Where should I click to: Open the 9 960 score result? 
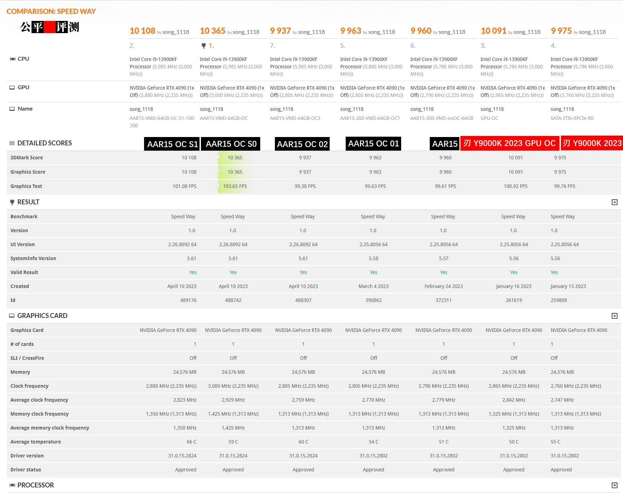pos(421,31)
